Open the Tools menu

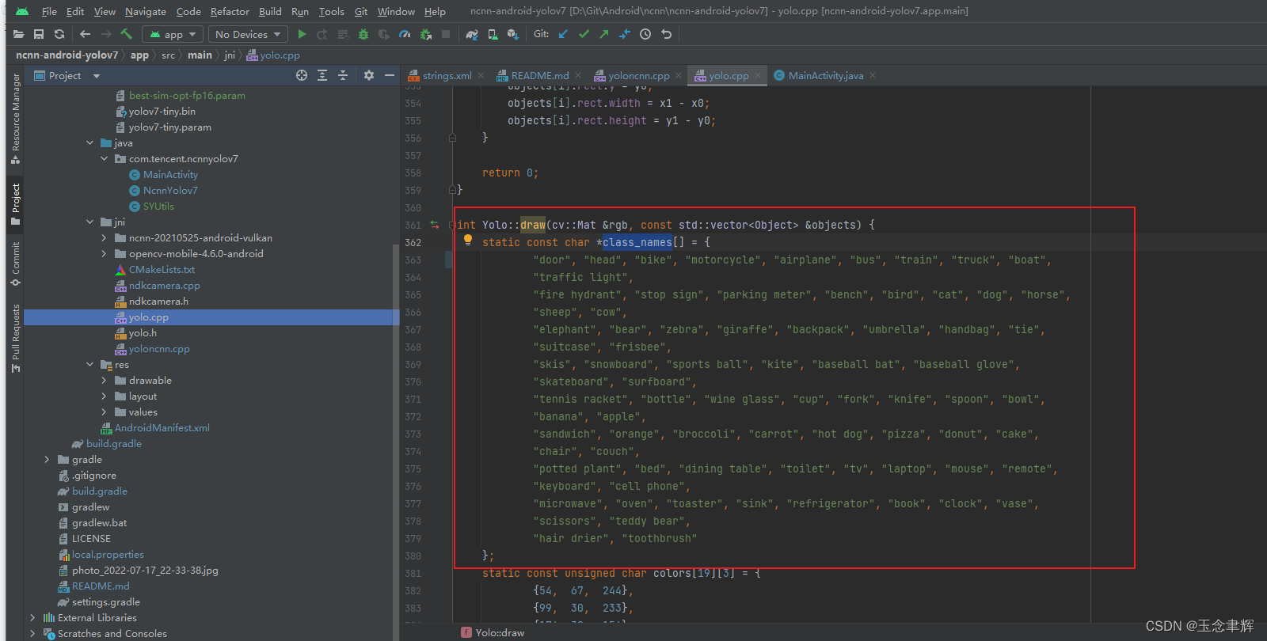pos(331,11)
